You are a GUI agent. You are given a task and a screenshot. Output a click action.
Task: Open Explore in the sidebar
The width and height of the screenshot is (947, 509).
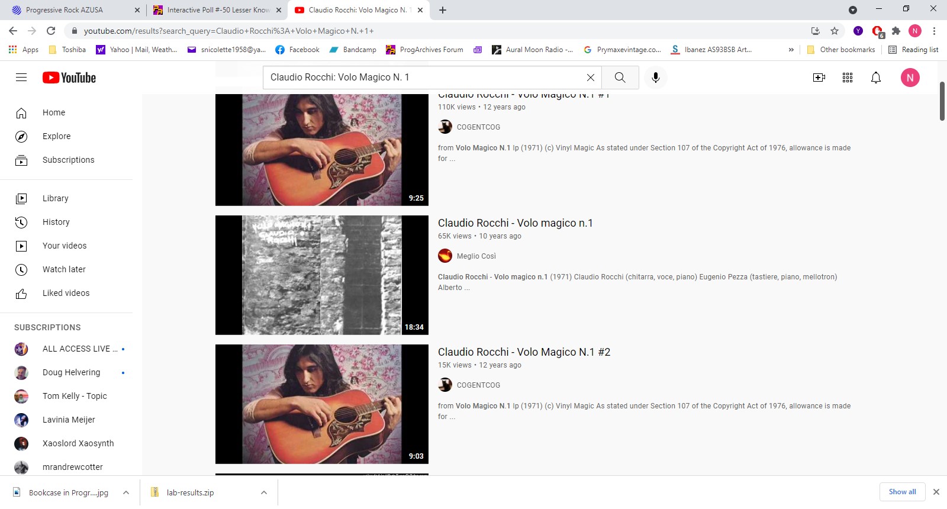66,136
